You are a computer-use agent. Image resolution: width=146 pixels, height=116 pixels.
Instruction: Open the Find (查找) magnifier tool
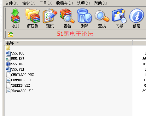point(102,16)
